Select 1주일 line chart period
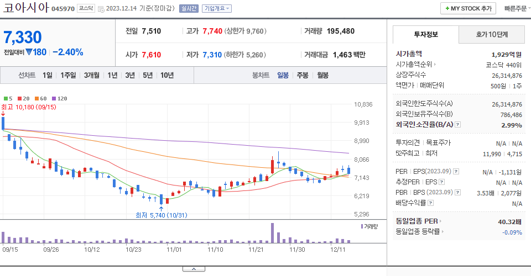 tap(68, 75)
